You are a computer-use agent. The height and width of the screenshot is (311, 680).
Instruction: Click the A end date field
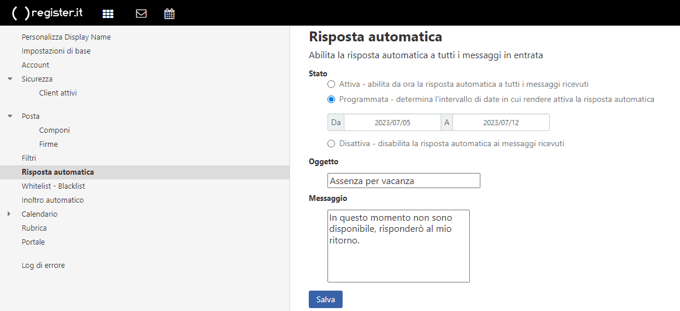coord(501,122)
